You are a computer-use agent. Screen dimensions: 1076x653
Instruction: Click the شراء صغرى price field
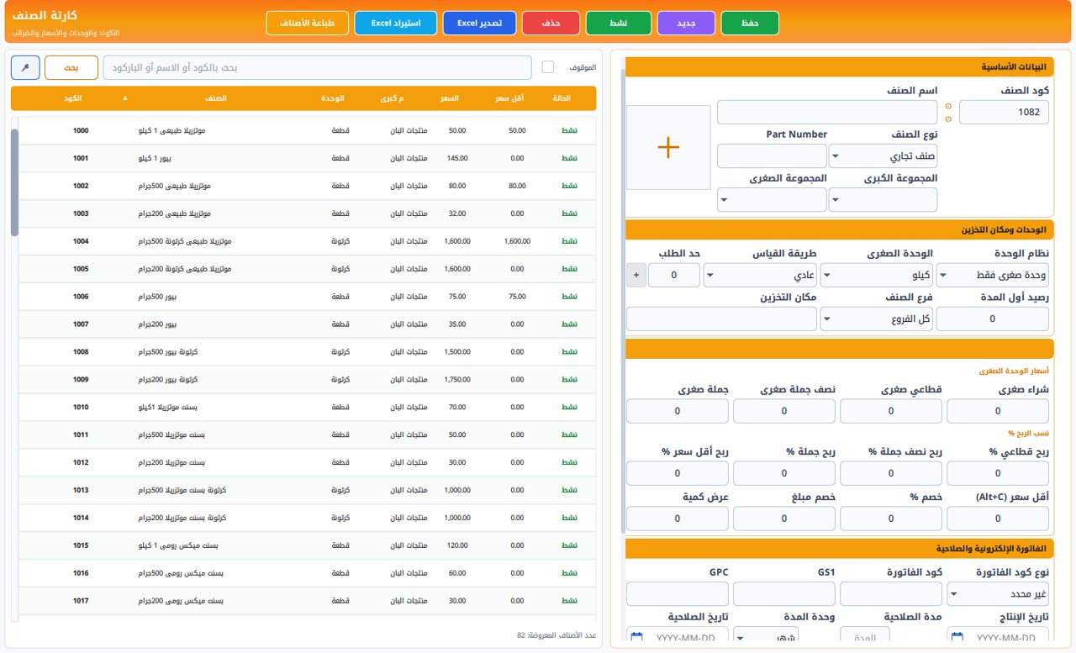998,411
